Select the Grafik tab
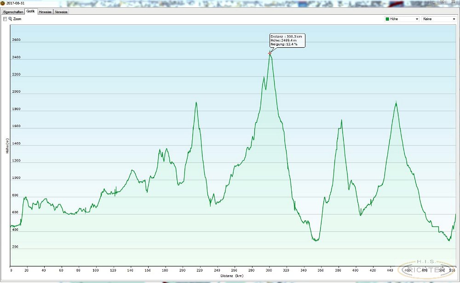 31,11
